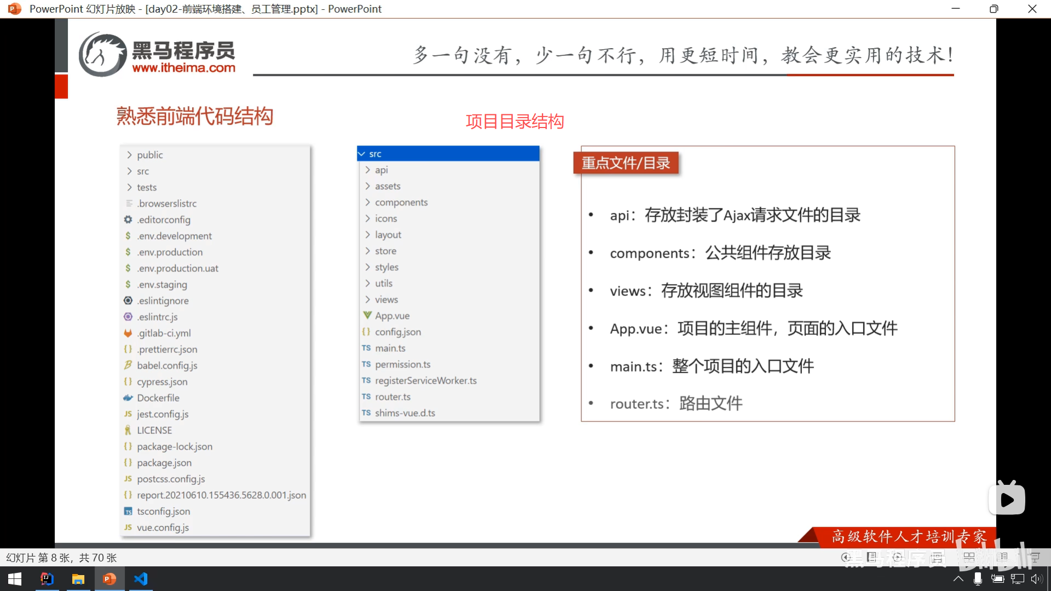The image size is (1051, 591).
Task: Open the all-slides menu icon
Action: click(x=872, y=557)
